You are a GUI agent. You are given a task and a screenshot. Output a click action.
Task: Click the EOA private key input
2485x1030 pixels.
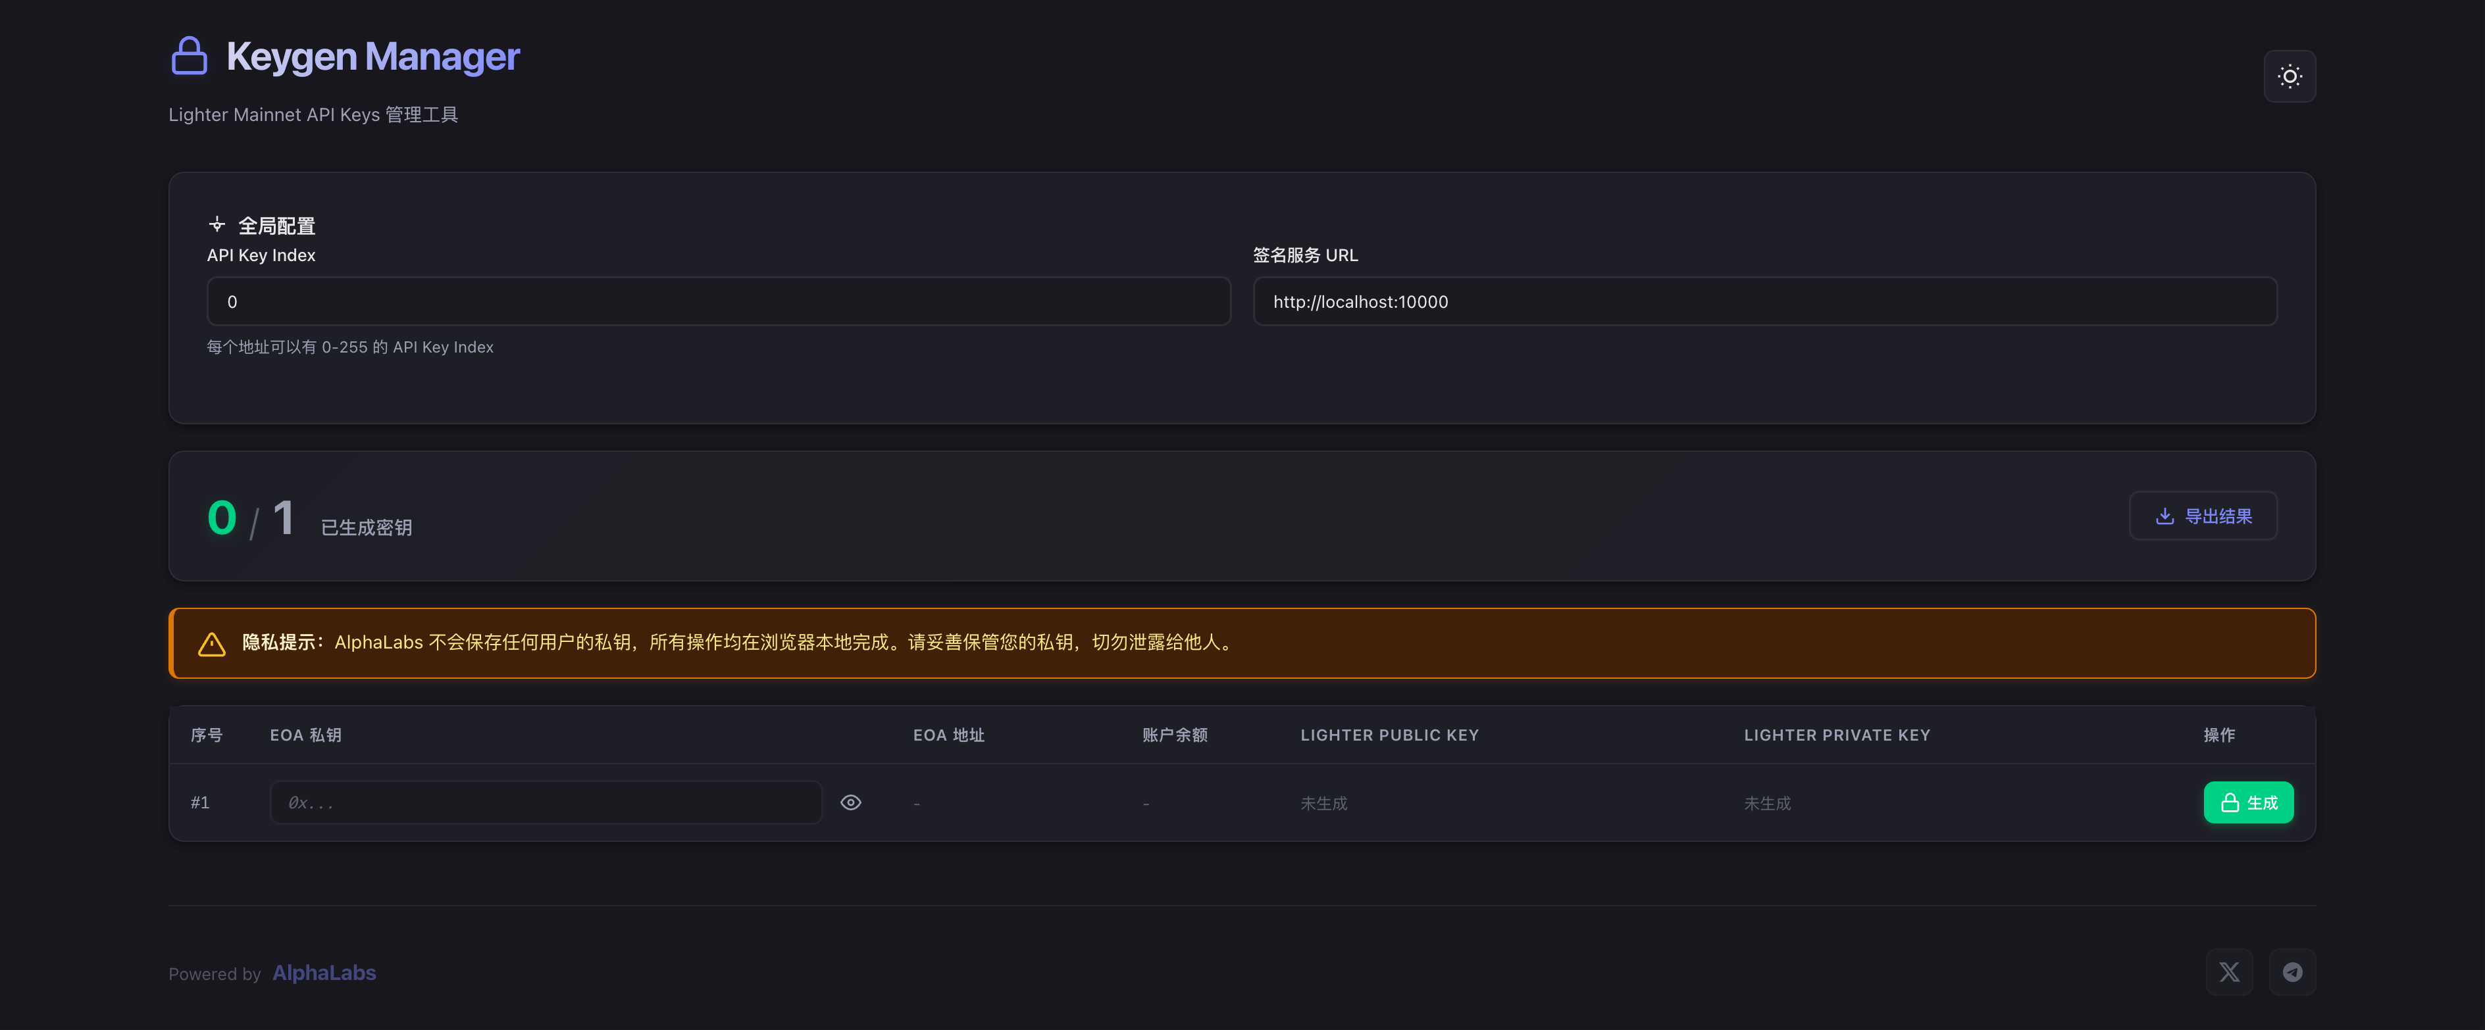pyautogui.click(x=545, y=802)
